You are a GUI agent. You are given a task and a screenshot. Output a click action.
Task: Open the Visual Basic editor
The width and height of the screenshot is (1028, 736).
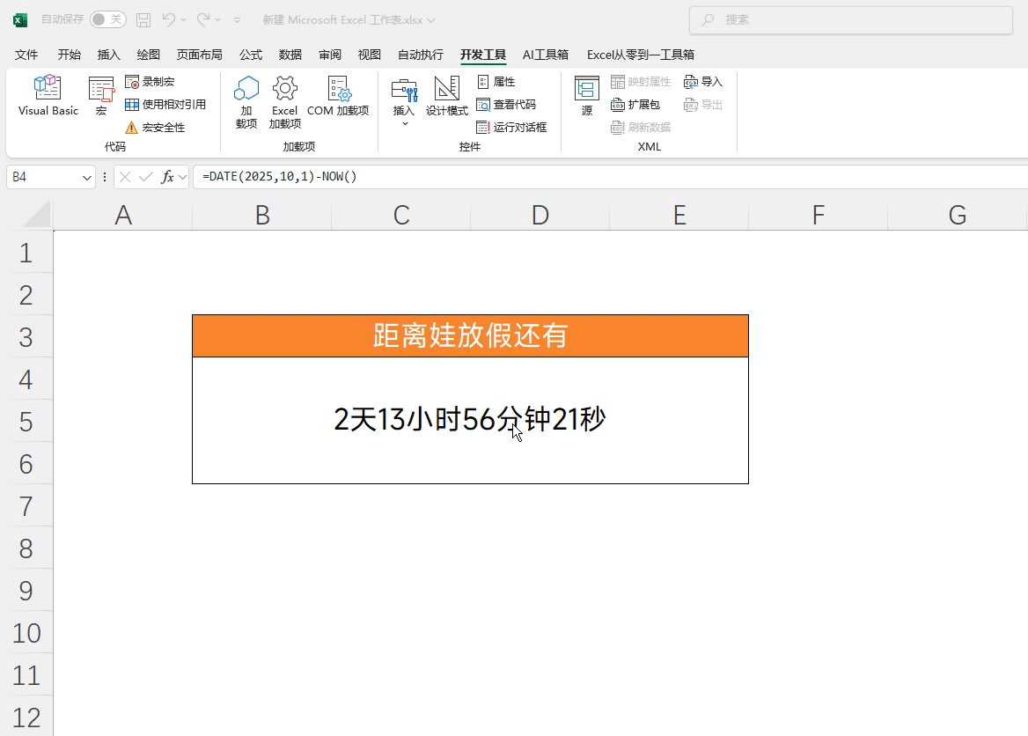pos(48,96)
